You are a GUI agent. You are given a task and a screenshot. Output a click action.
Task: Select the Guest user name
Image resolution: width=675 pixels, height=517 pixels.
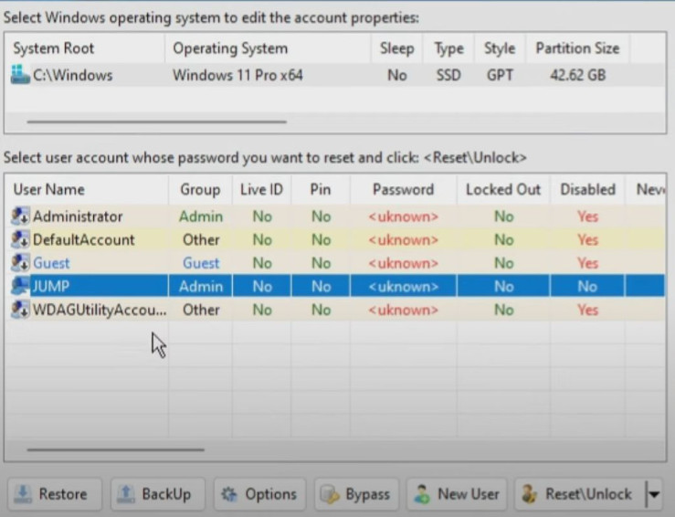tap(51, 262)
